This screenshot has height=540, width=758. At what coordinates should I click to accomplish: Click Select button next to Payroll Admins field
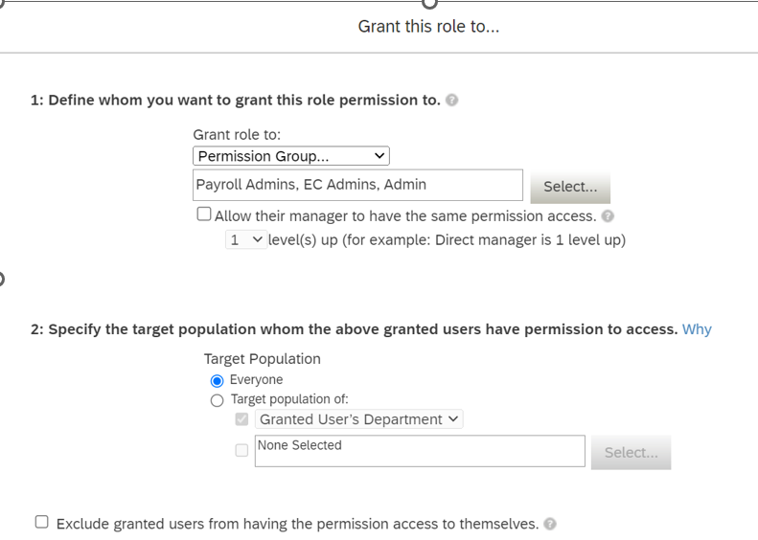pos(570,187)
